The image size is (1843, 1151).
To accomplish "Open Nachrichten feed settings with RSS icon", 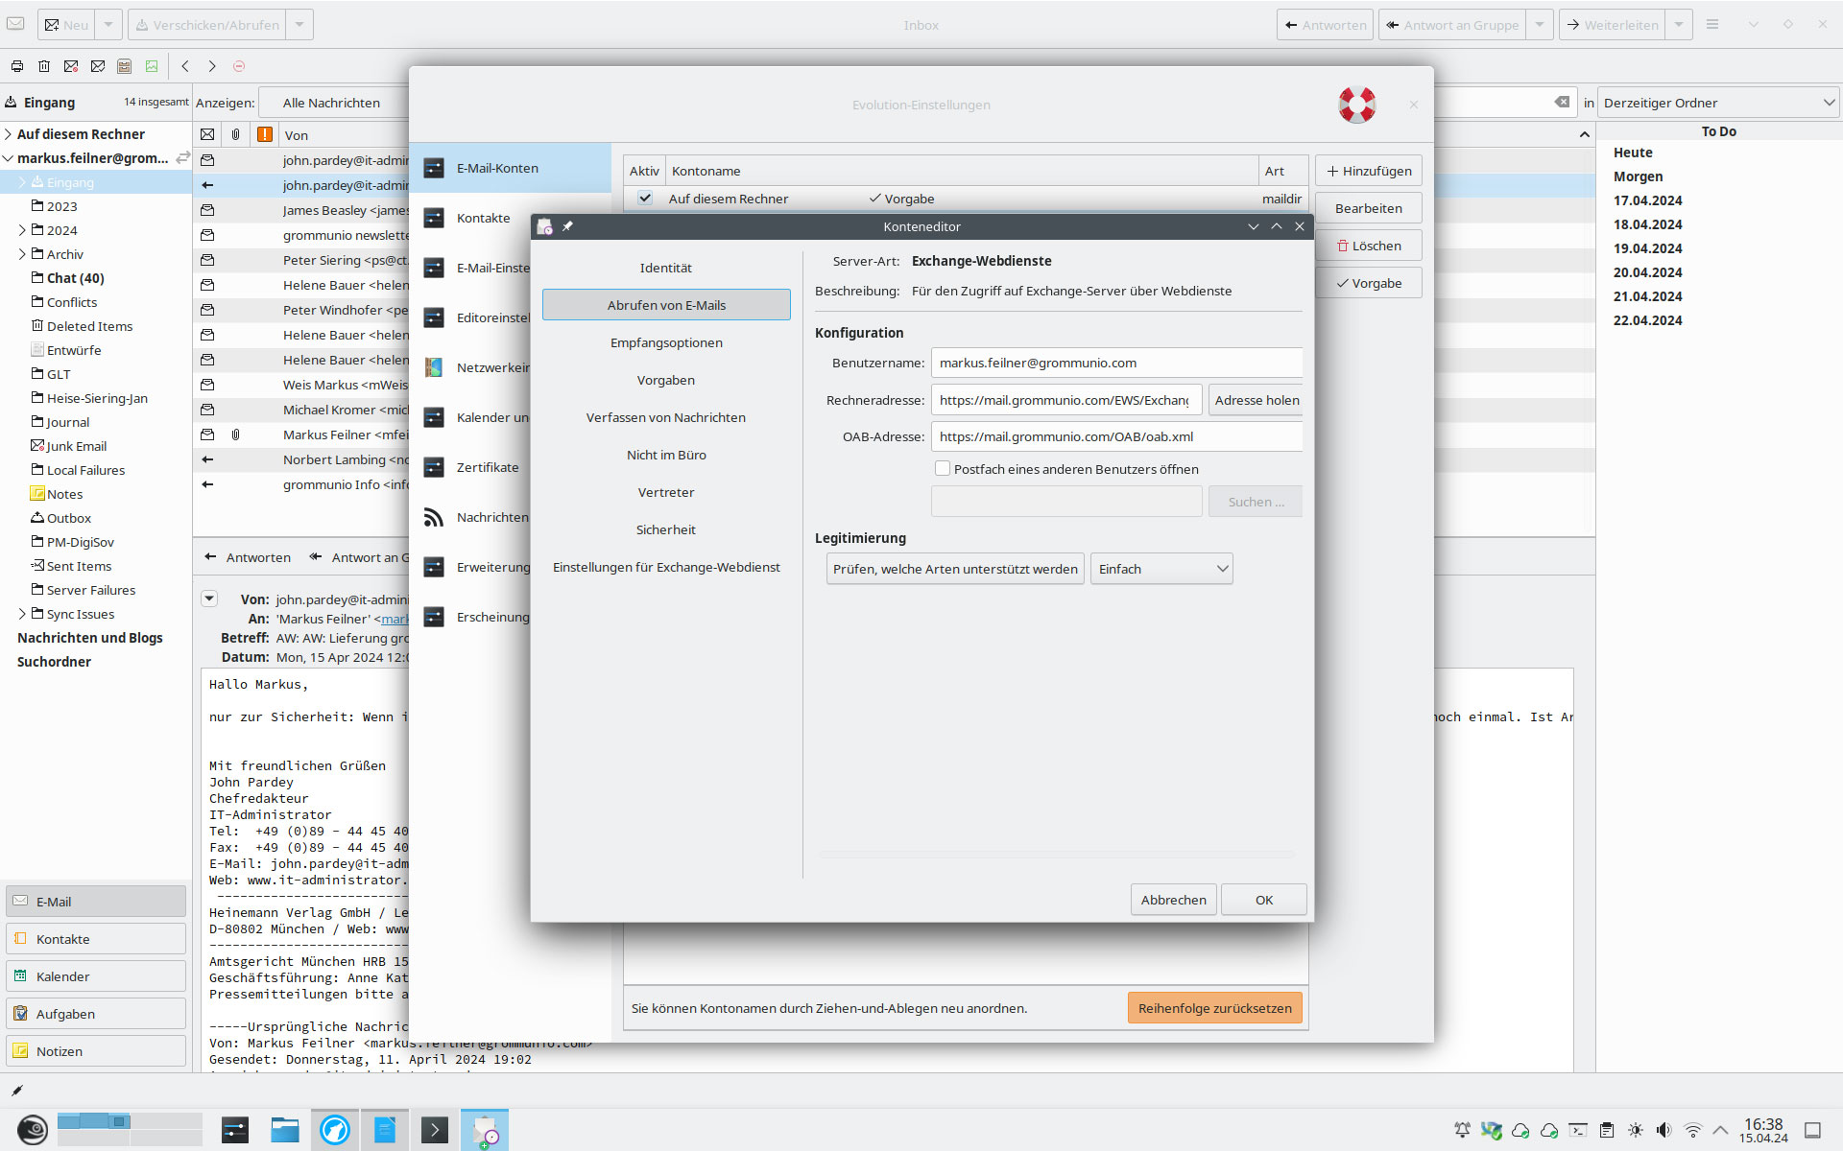I will click(x=434, y=517).
